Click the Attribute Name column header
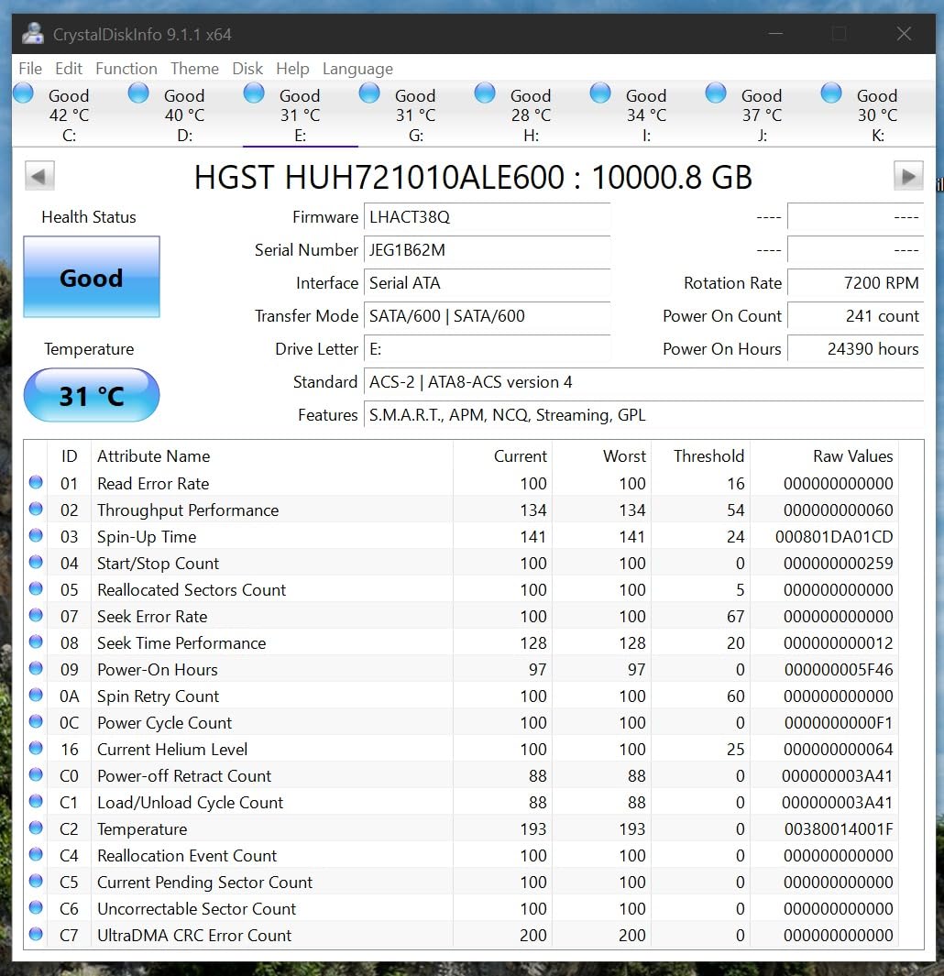 [x=272, y=455]
